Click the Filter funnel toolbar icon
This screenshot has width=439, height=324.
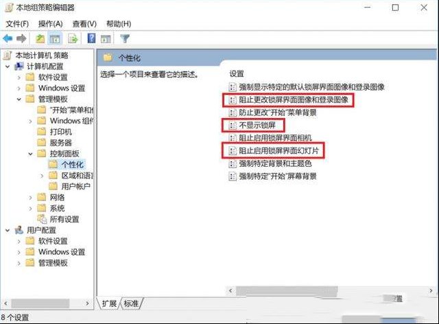125,38
